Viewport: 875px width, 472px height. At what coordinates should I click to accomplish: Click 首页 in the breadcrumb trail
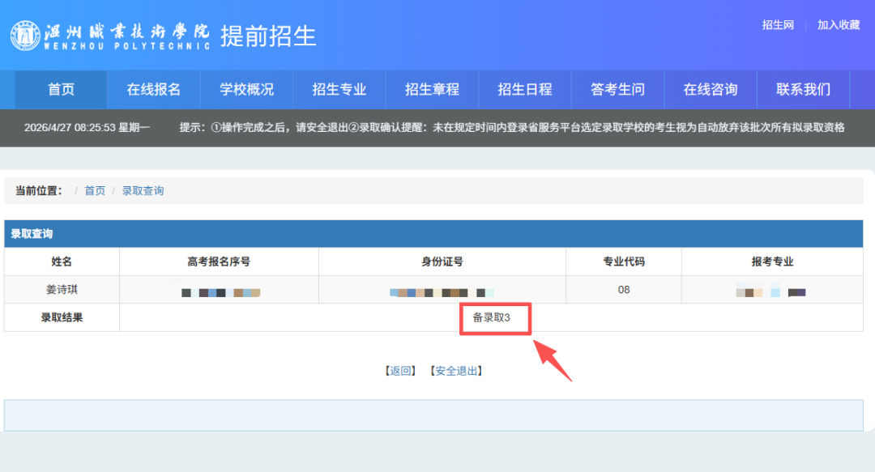point(95,191)
